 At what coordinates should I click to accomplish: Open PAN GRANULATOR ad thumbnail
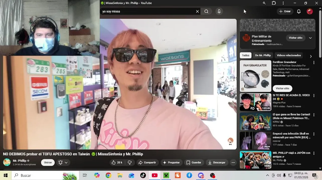point(256,76)
